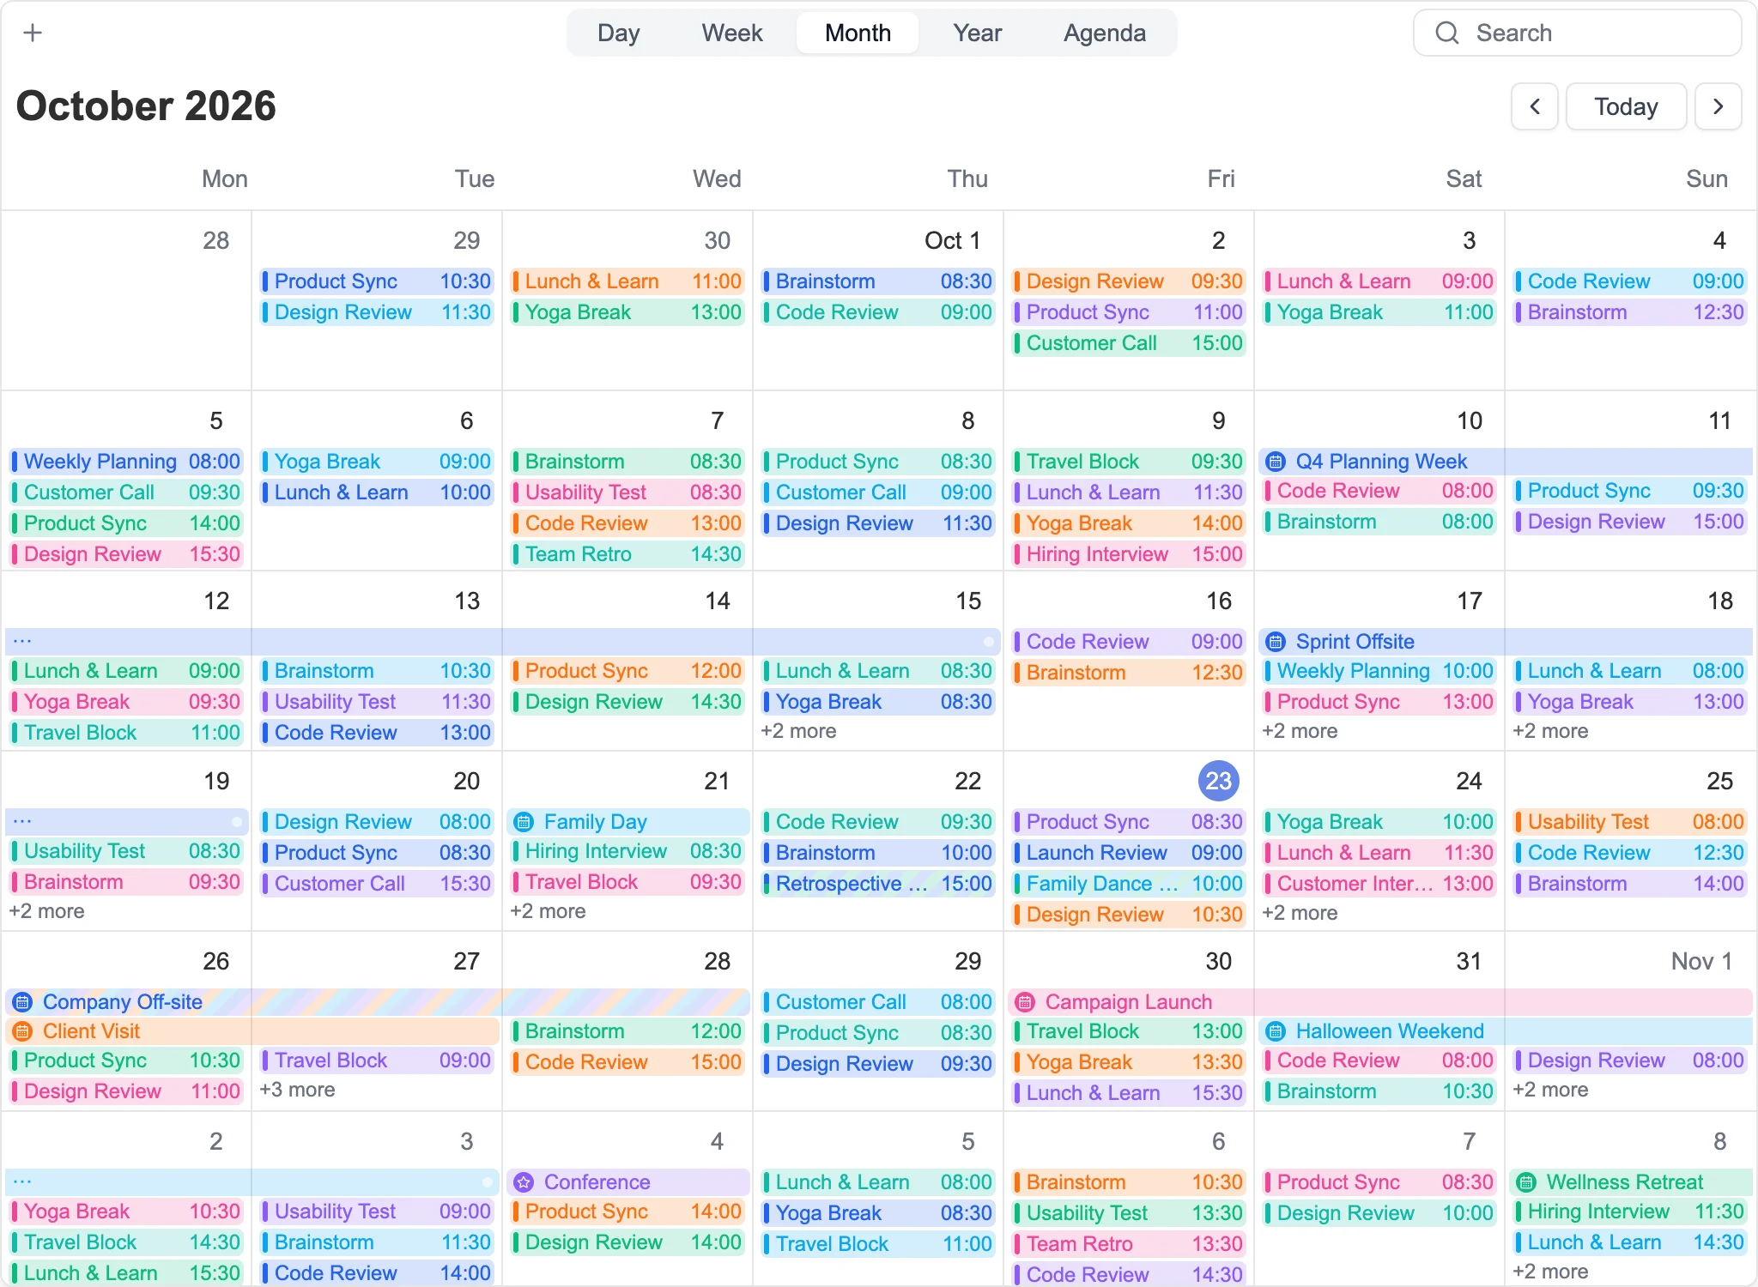This screenshot has height=1287, width=1758.
Task: Show +2 more events on October 21
Action: [548, 911]
